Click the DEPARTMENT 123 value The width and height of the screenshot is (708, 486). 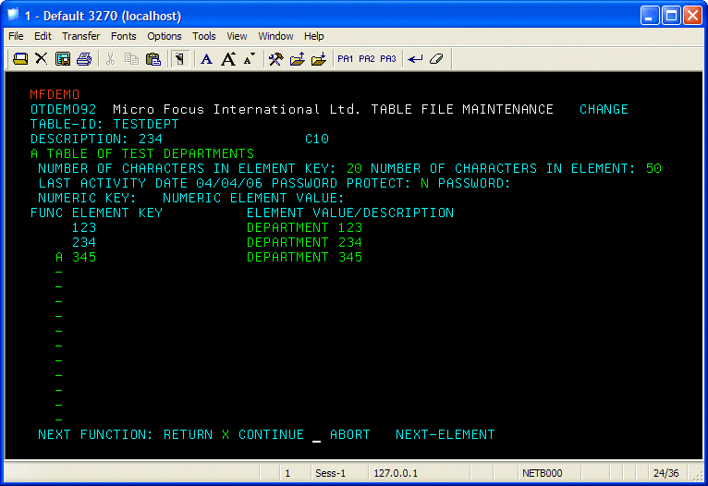(304, 227)
